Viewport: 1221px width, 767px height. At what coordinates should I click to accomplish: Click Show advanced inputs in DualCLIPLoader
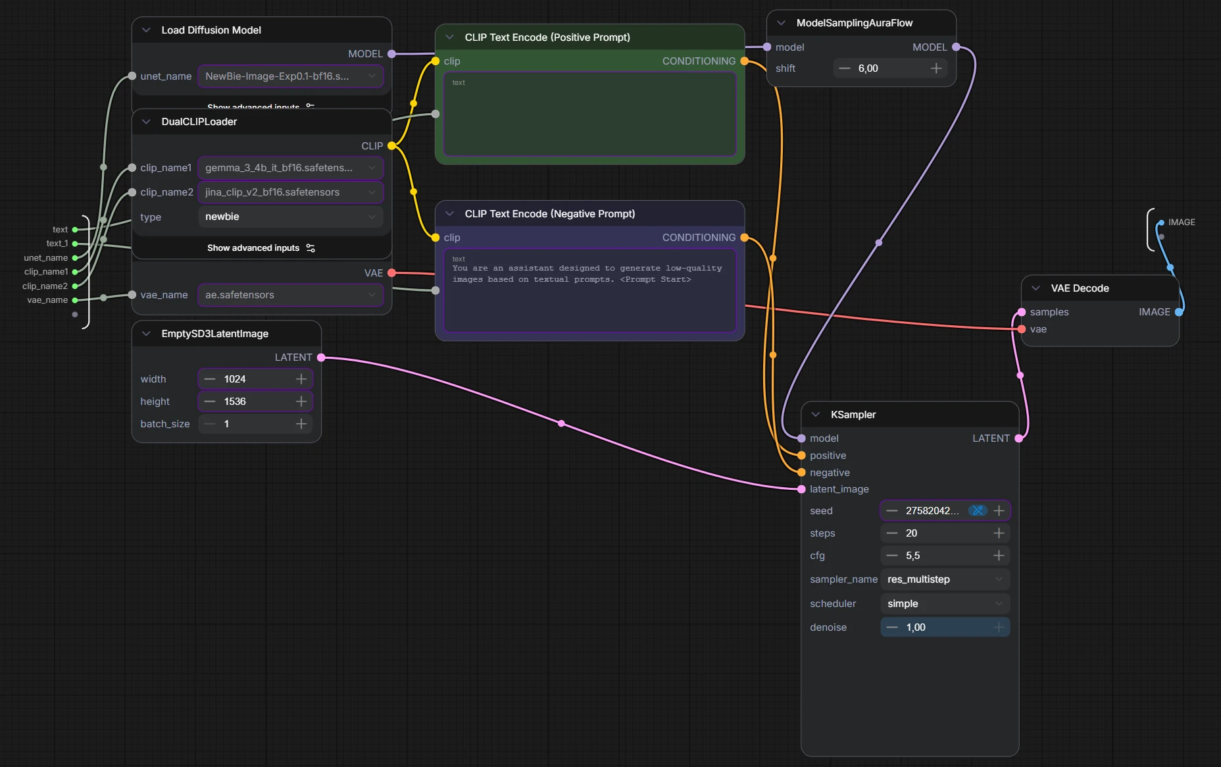tap(253, 248)
